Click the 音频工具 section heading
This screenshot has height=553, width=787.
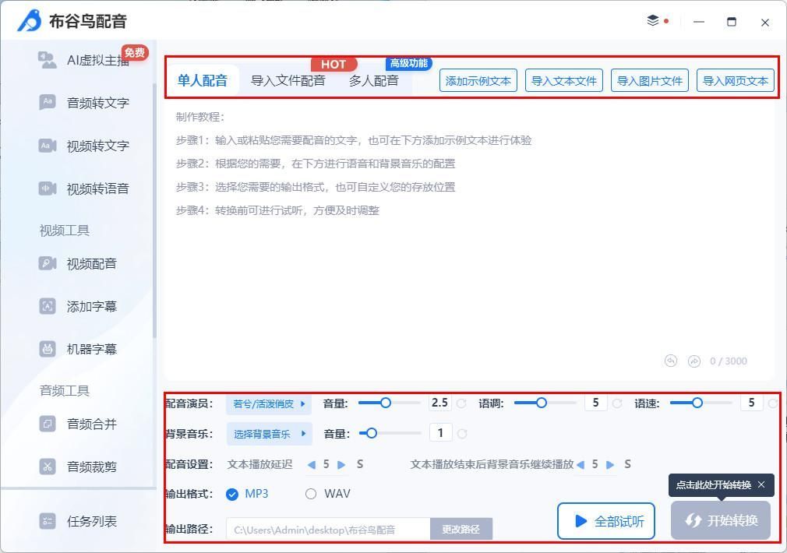pyautogui.click(x=64, y=390)
